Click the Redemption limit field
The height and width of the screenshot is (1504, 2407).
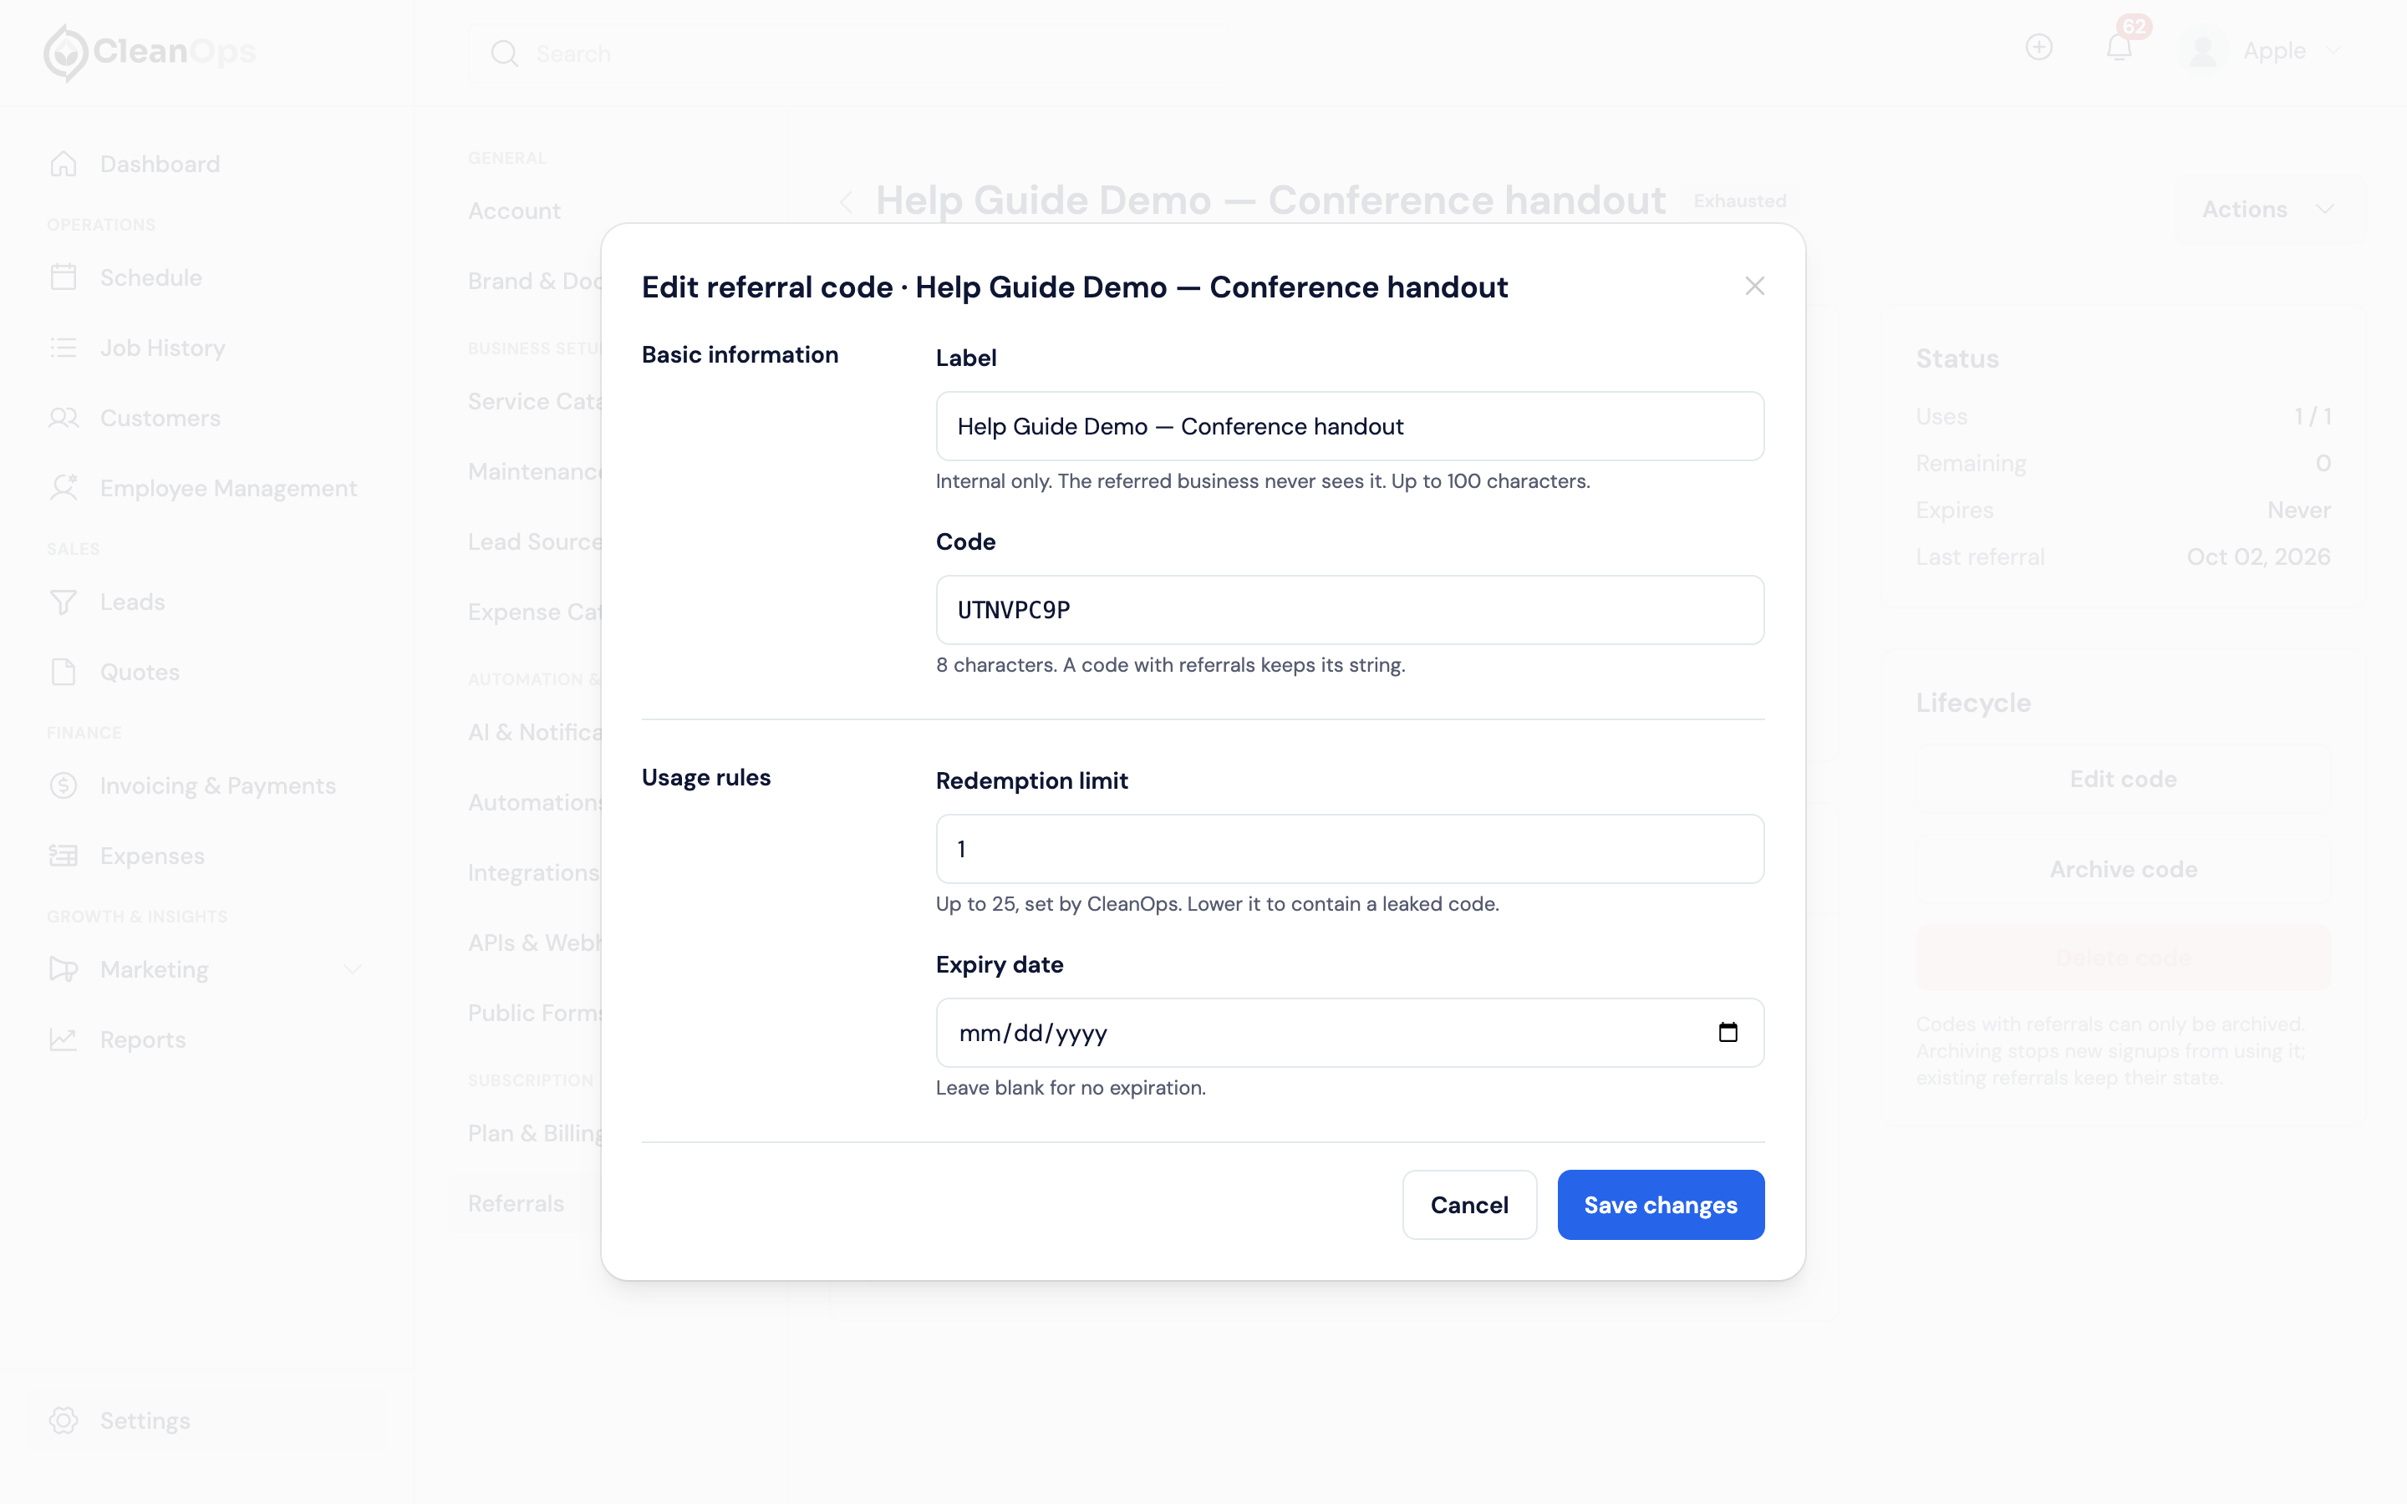(1350, 848)
